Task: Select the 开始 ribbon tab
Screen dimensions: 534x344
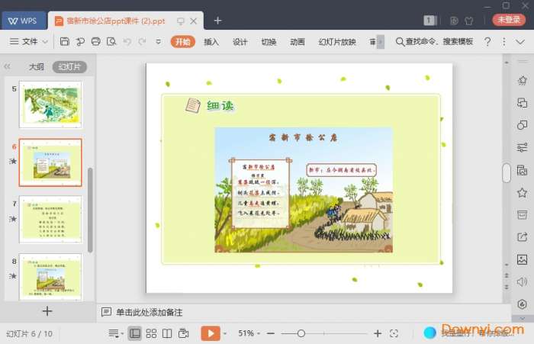Action: 183,42
